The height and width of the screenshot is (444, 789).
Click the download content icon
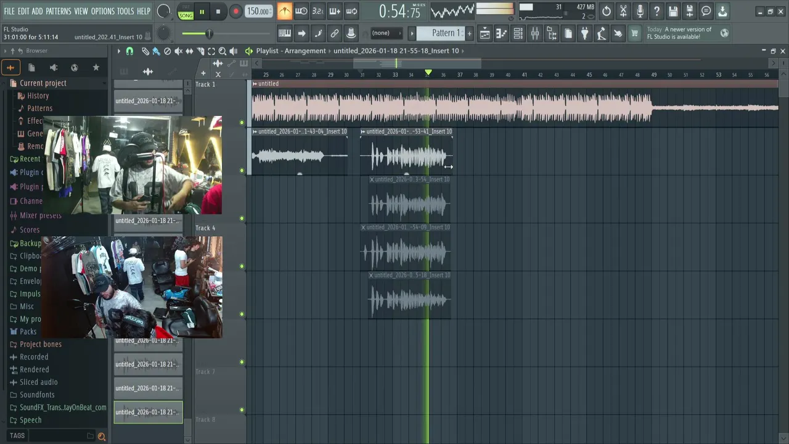pos(722,11)
